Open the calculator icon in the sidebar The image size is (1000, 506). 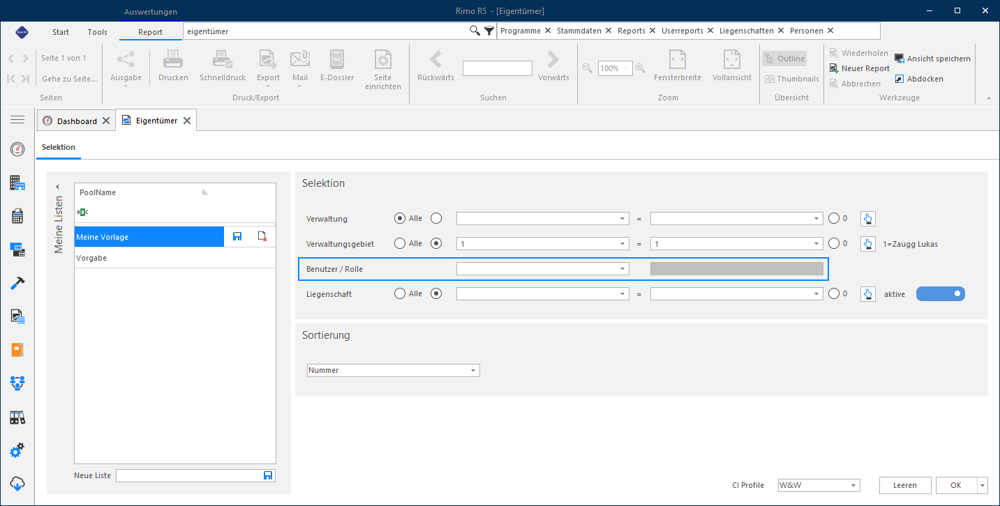[x=17, y=217]
